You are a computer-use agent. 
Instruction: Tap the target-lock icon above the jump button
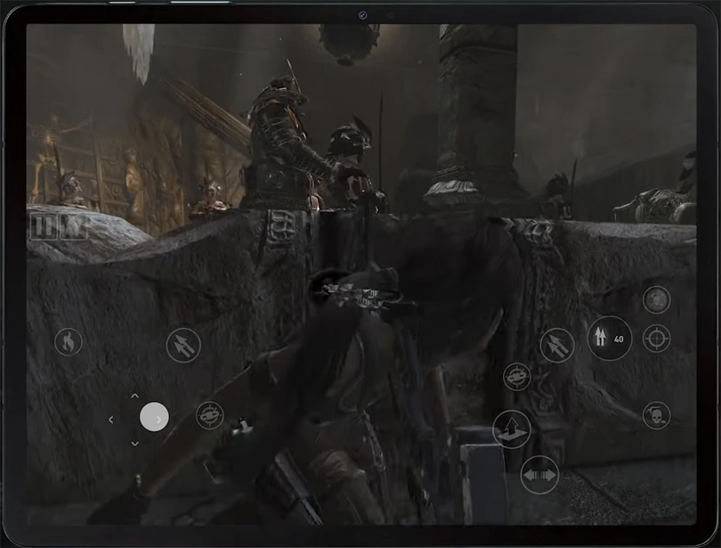click(x=517, y=377)
